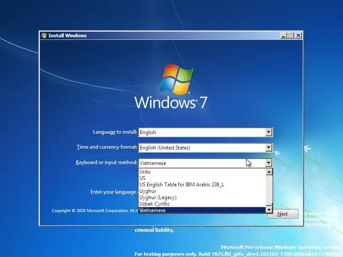Viewport: 343px width, 257px height.
Task: Close the Install Windows window
Action: click(298, 36)
